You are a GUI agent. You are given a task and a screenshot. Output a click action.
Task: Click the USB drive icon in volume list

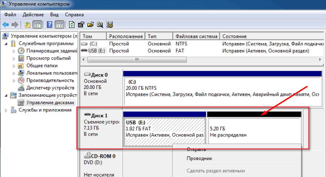[84, 51]
